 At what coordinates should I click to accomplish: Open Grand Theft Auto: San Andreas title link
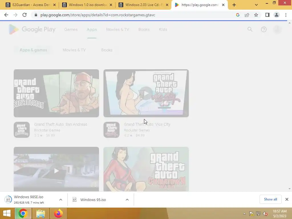61,124
